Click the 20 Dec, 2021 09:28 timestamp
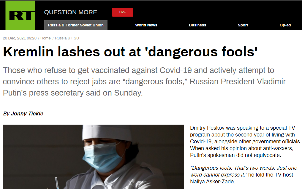The height and width of the screenshot is (189, 302). [20, 38]
